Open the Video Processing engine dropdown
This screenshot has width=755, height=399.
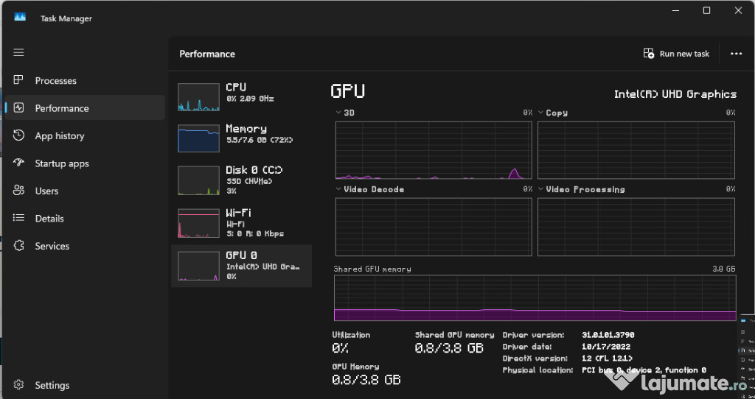click(541, 189)
